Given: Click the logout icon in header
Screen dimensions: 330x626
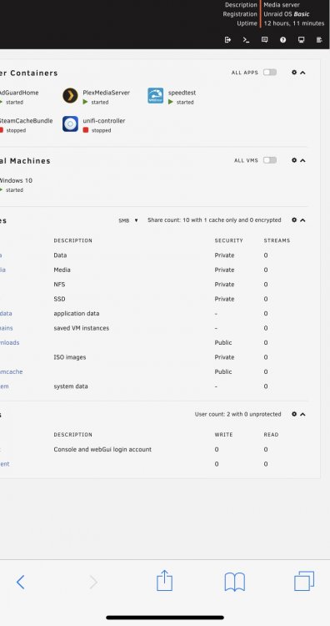Looking at the screenshot, I should [227, 39].
